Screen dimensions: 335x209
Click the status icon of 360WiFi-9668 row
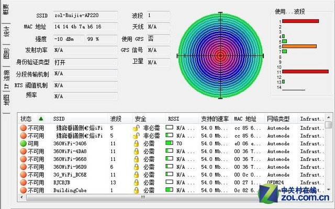click(23, 159)
